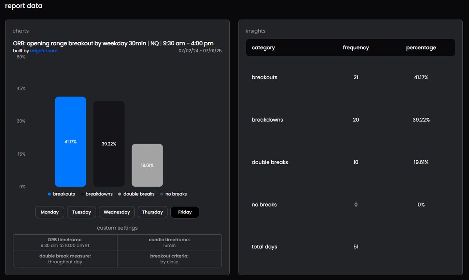Image resolution: width=469 pixels, height=280 pixels.
Task: Click the total days value 51
Action: [x=356, y=247]
